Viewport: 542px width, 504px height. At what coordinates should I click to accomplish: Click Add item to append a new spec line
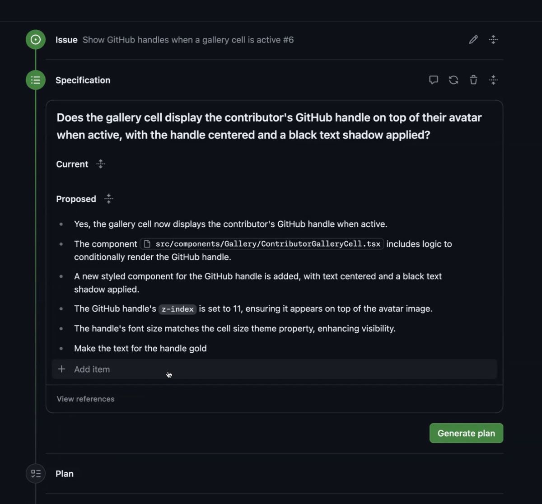92,369
